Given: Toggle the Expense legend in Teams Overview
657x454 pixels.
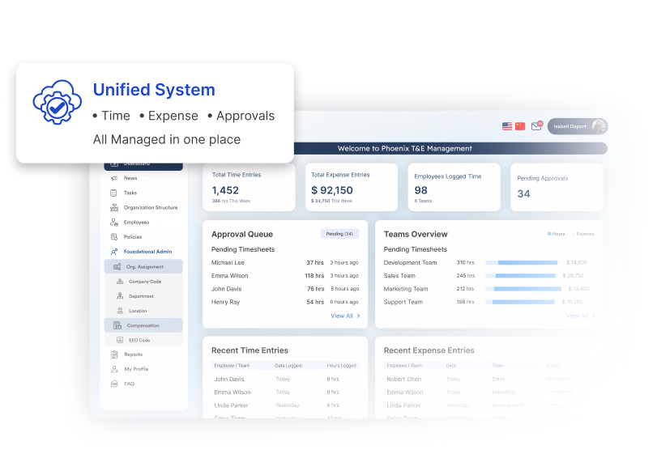Looking at the screenshot, I should point(582,234).
